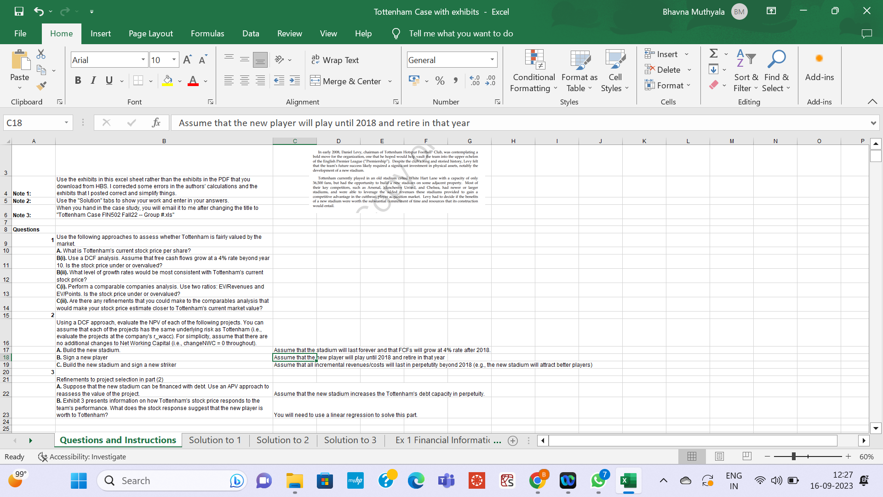
Task: Increase font size with large A icon
Action: (187, 60)
